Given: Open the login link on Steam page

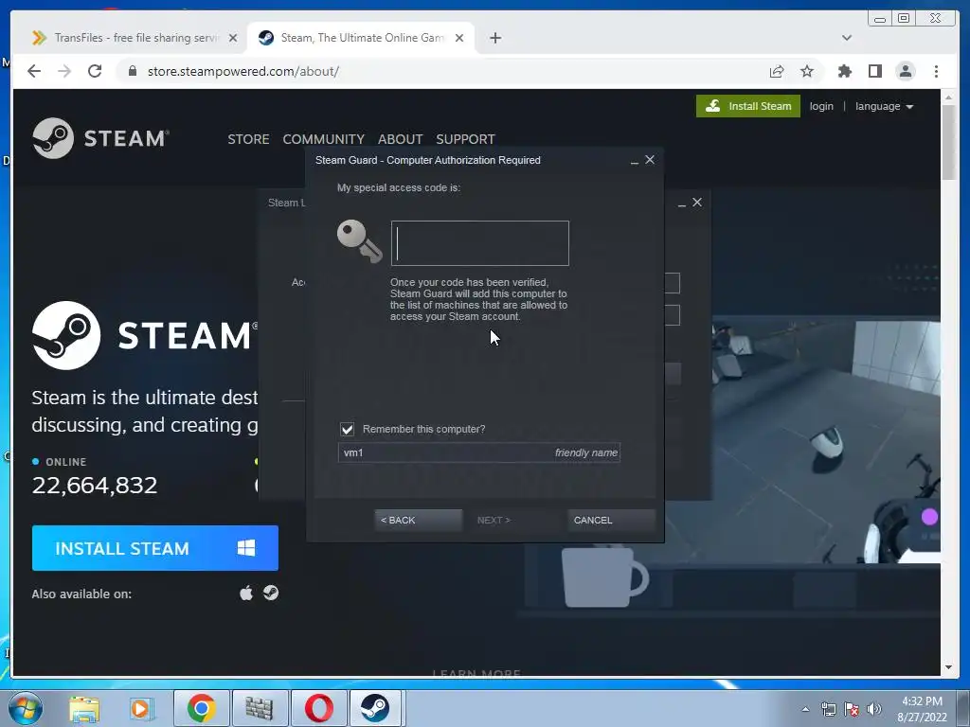Looking at the screenshot, I should point(821,106).
